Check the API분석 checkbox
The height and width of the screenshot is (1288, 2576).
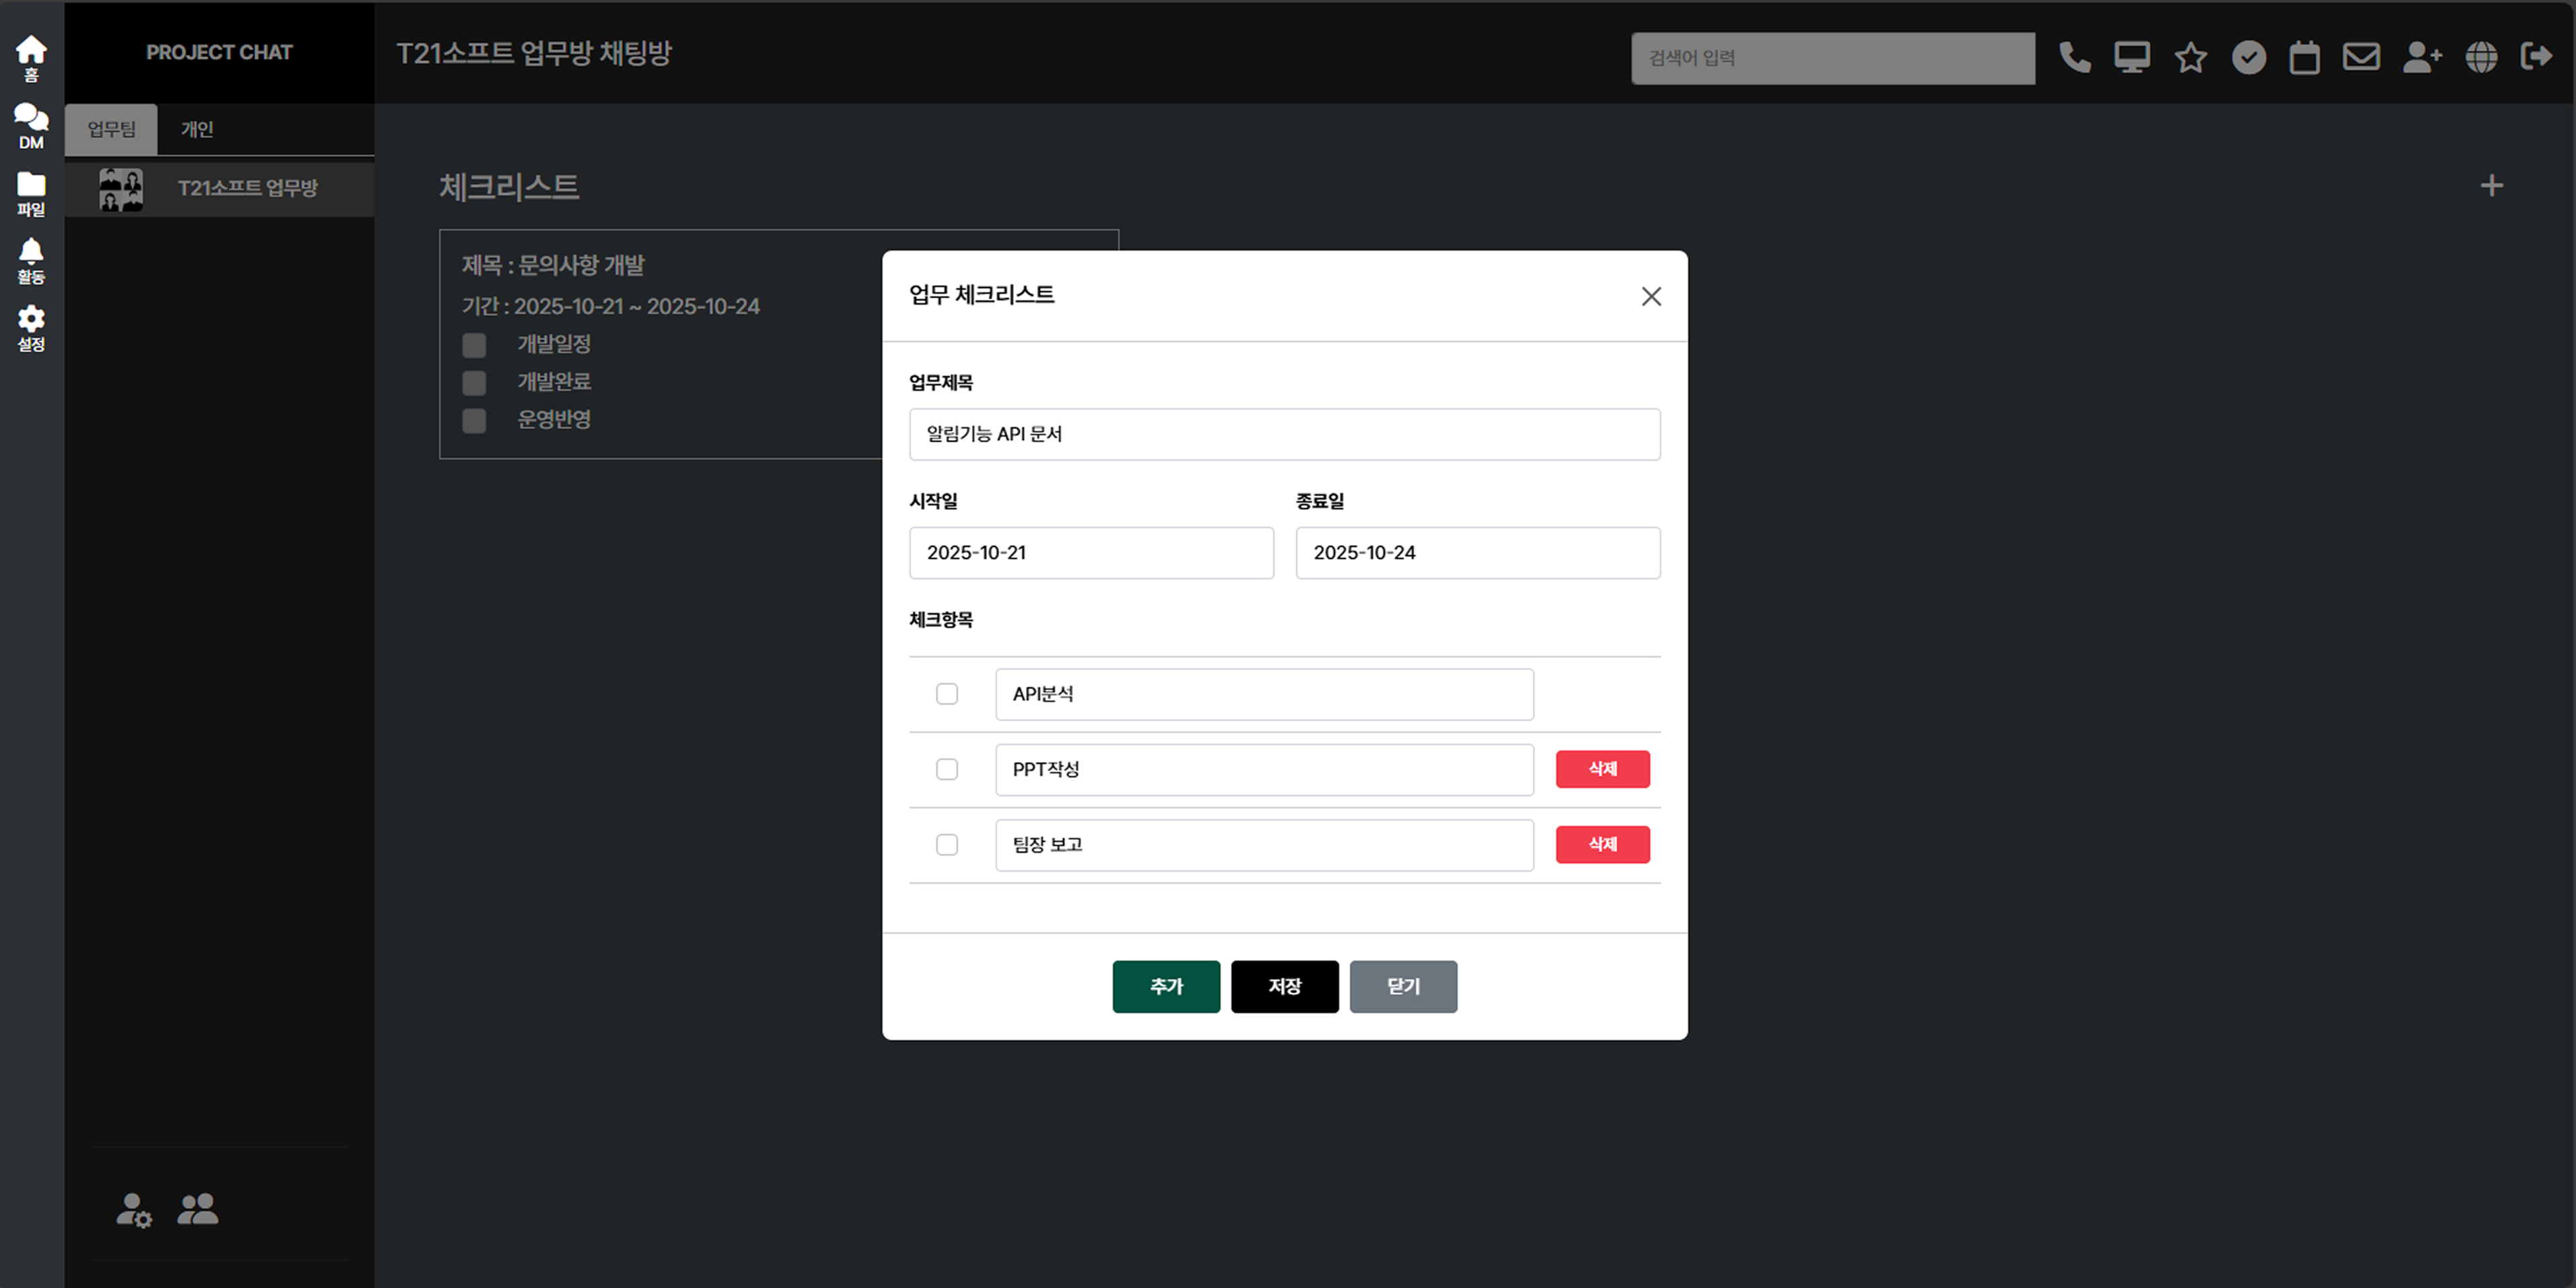(x=946, y=694)
